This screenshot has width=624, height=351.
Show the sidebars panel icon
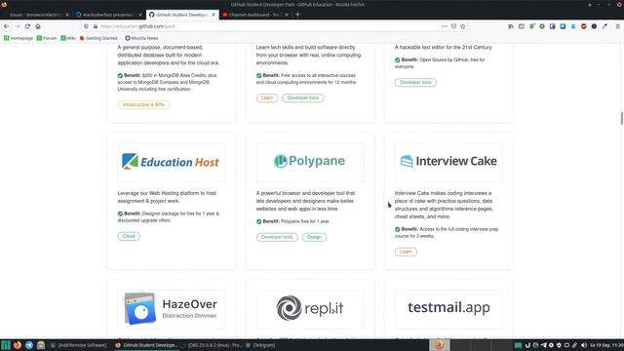coord(522,26)
